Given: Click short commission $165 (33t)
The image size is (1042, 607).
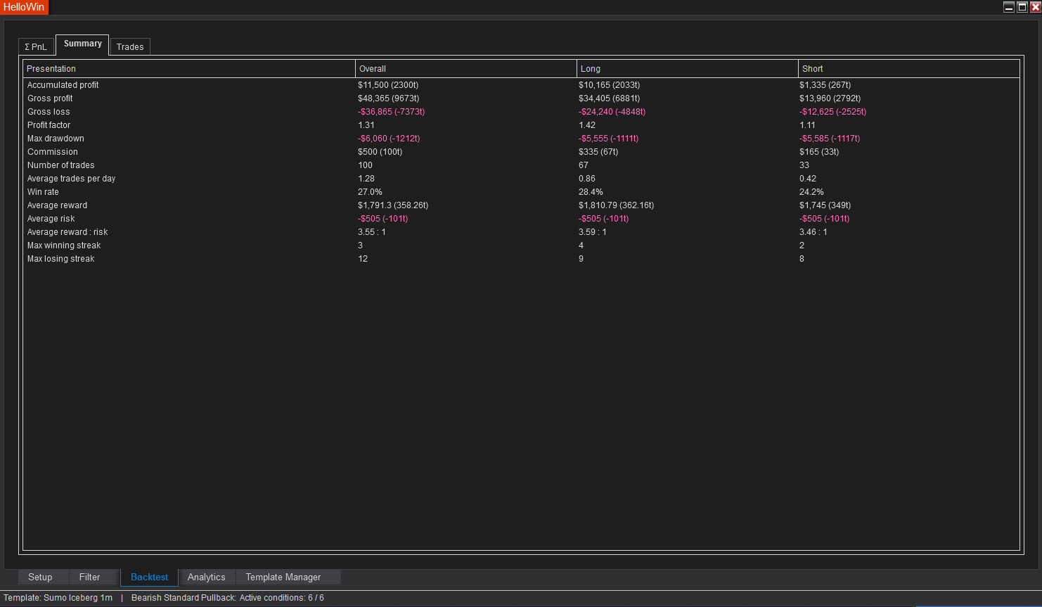Looking at the screenshot, I should (819, 152).
